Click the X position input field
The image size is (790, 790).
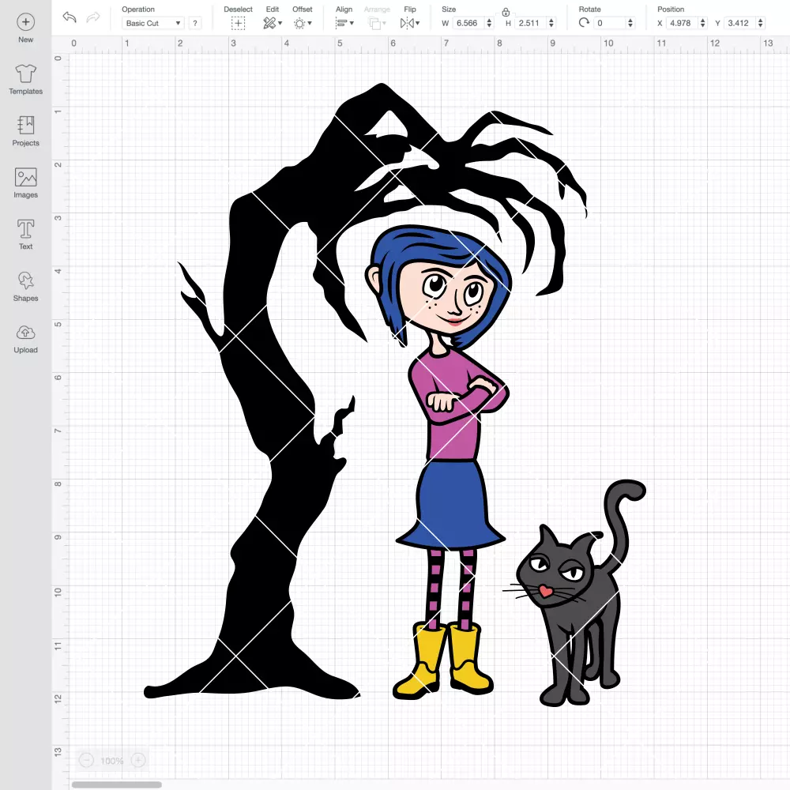click(683, 23)
